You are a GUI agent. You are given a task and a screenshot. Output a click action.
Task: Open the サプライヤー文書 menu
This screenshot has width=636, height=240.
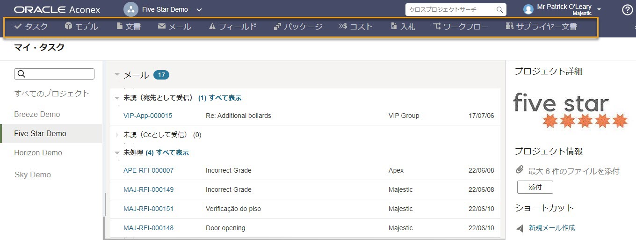541,27
